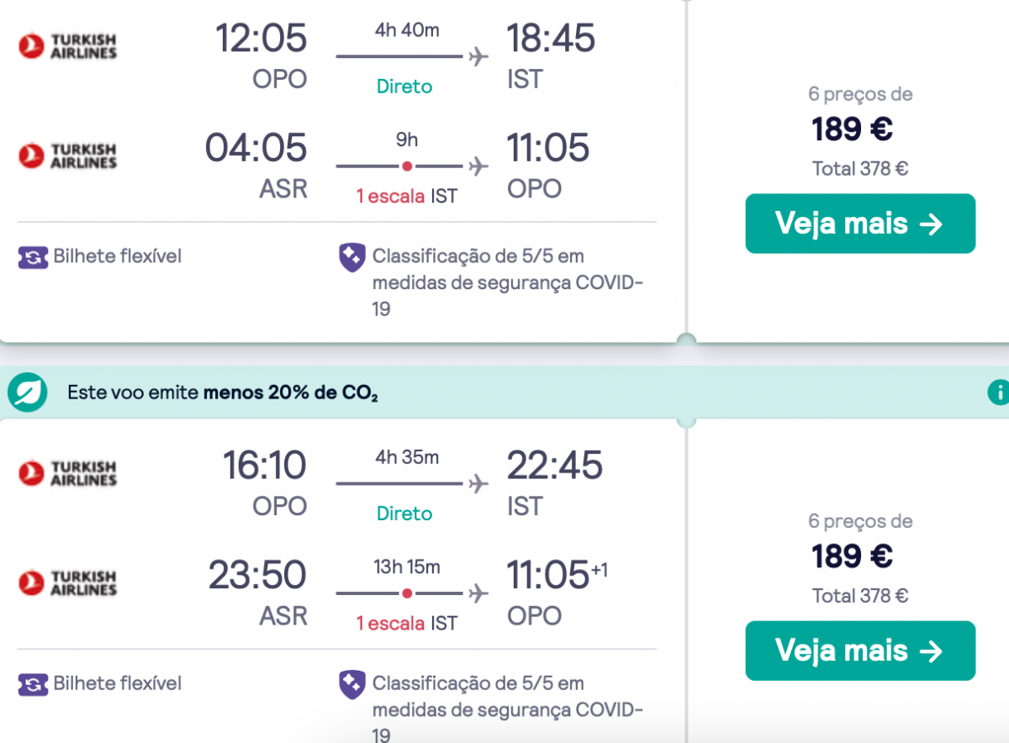Click the 1 escala IST on 13h 15m flight

pos(407,624)
